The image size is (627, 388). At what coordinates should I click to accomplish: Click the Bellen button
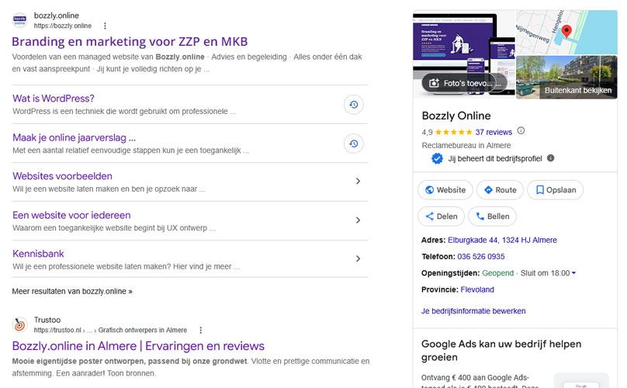(x=492, y=217)
